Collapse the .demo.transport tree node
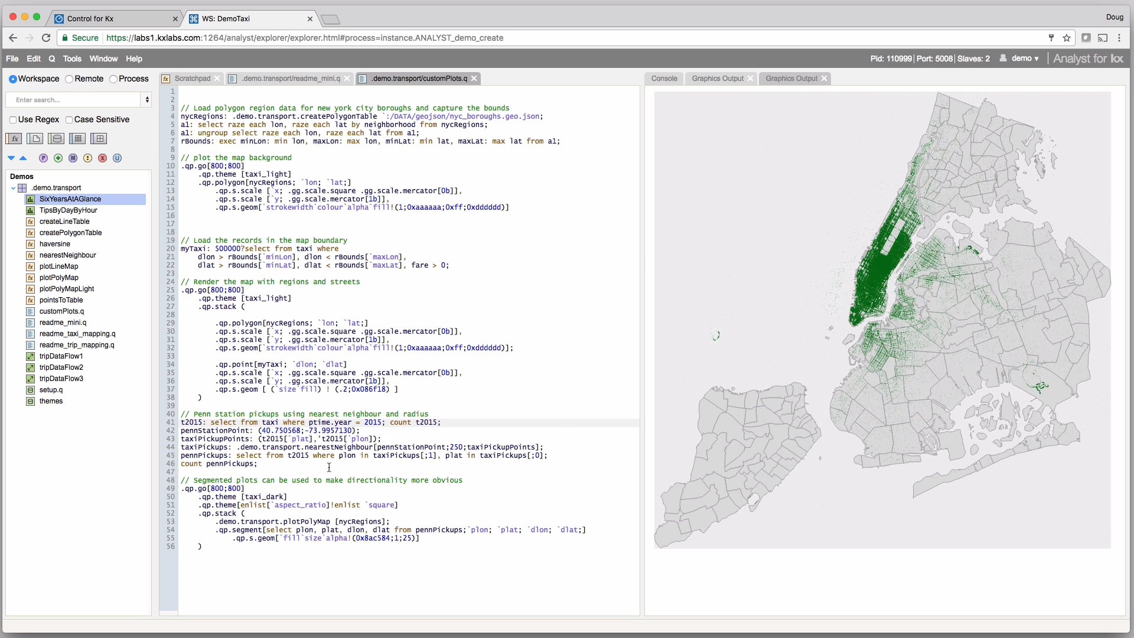Image resolution: width=1134 pixels, height=638 pixels. pyautogui.click(x=12, y=187)
